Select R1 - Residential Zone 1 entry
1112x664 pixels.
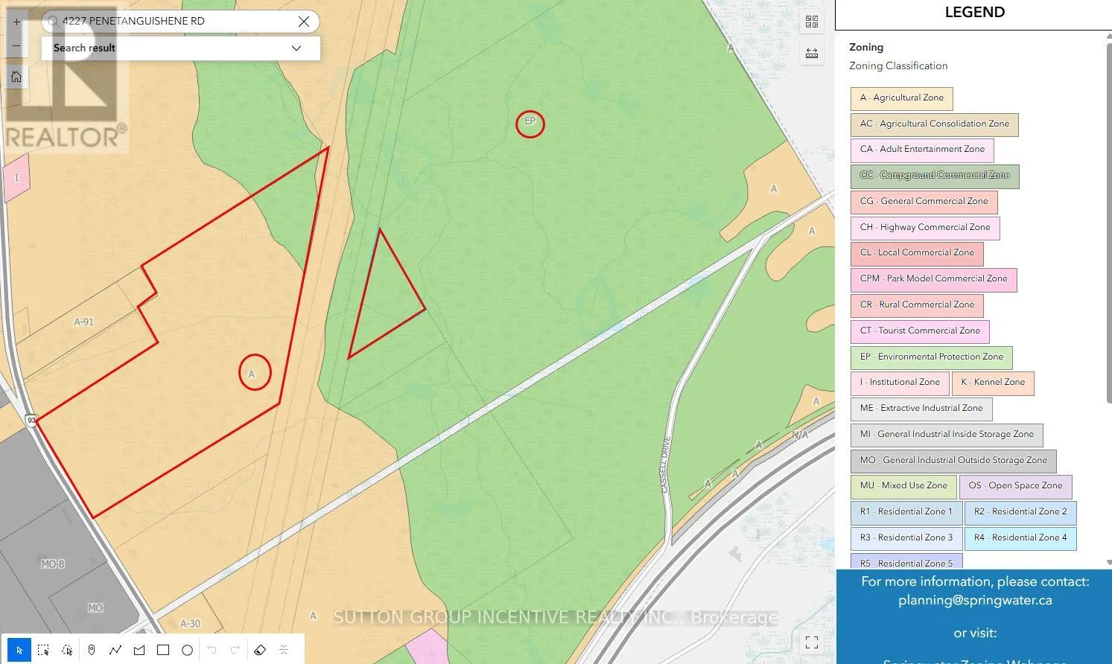(906, 512)
